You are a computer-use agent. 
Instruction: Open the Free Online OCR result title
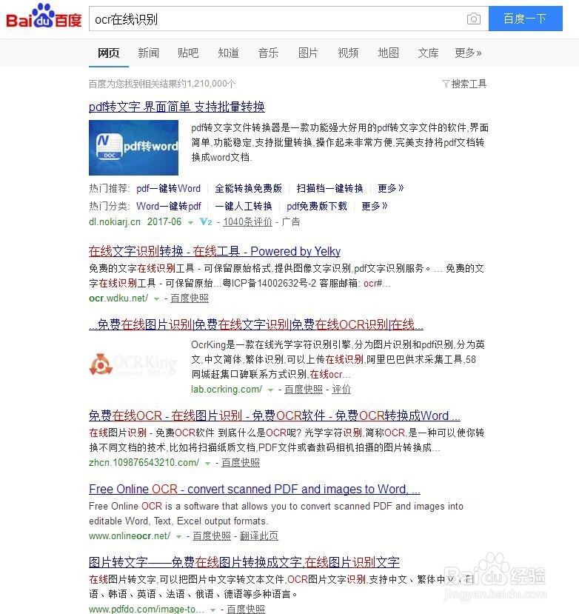click(x=255, y=489)
